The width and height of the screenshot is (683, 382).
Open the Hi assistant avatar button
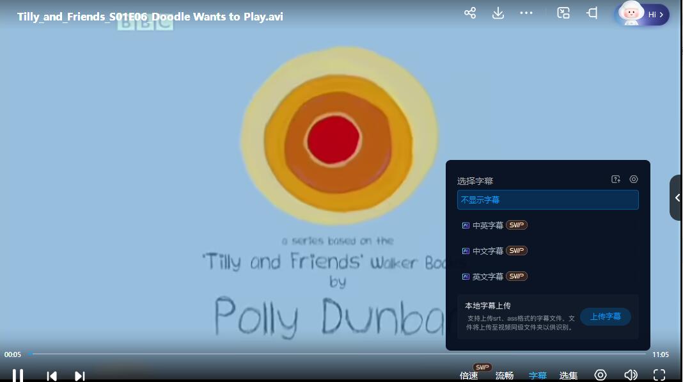(x=641, y=14)
